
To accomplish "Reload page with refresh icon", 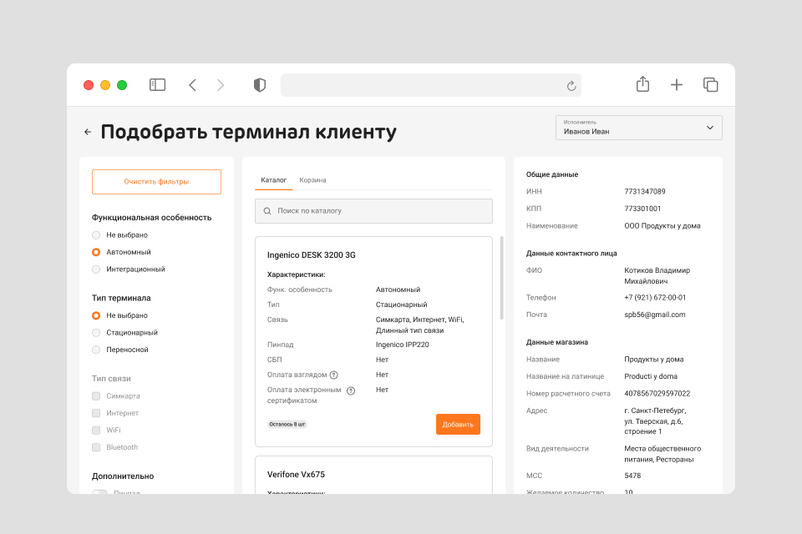I will click(x=571, y=86).
